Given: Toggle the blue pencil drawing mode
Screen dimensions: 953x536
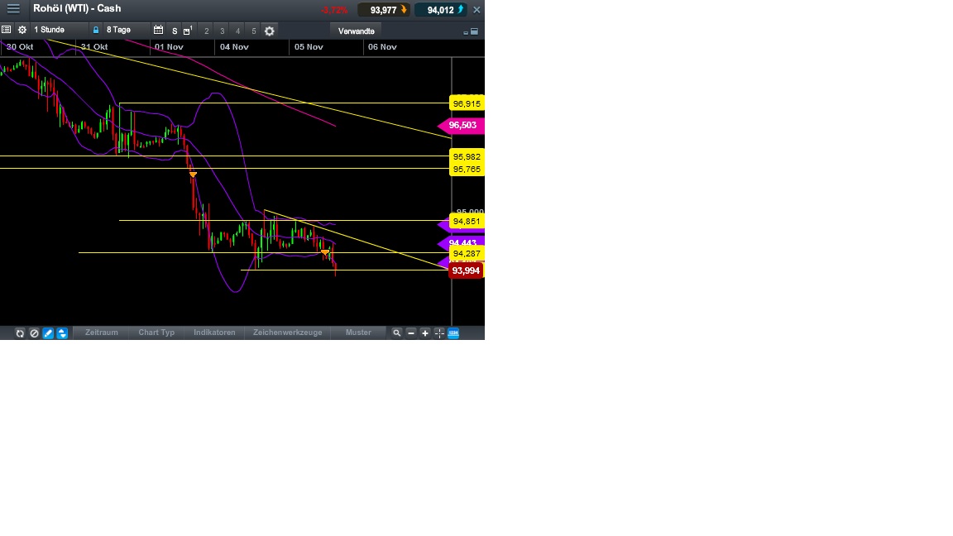Looking at the screenshot, I should coord(48,333).
